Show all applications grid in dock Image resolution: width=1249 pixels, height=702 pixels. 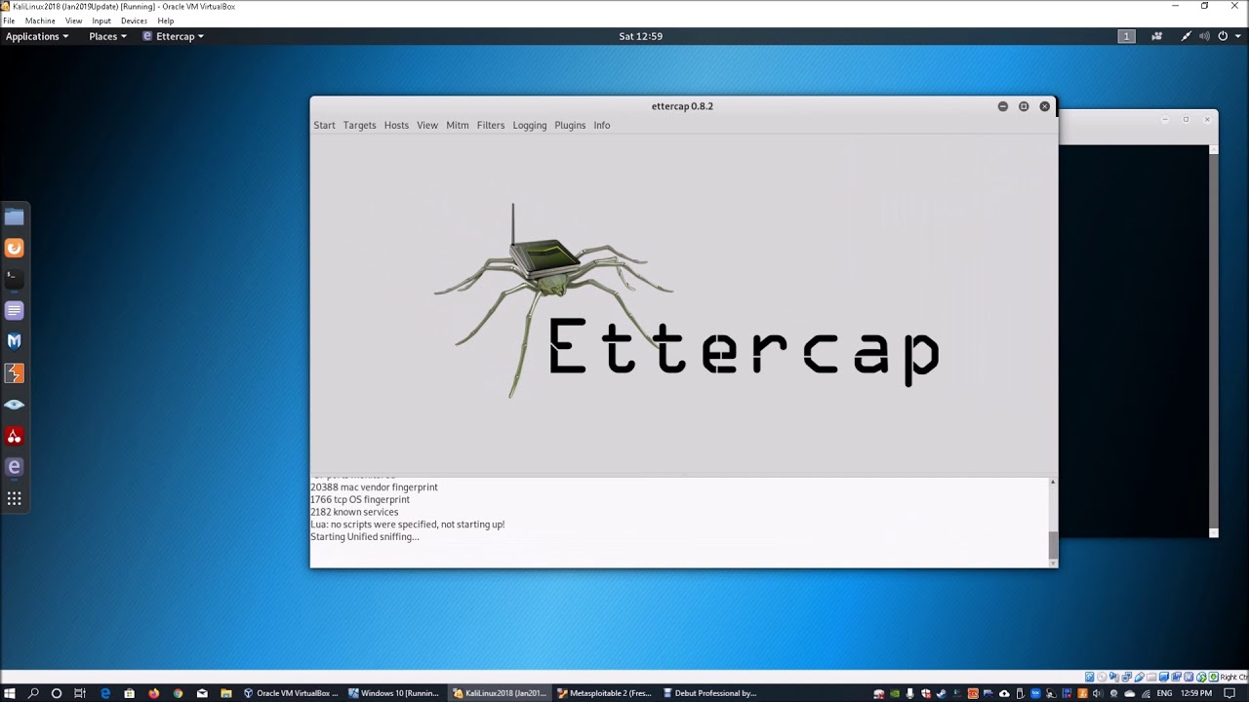point(14,498)
